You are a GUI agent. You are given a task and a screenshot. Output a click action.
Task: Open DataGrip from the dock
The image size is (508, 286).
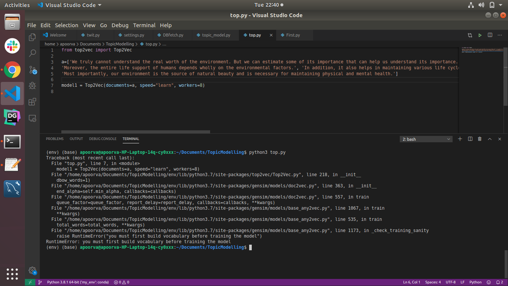tap(12, 117)
